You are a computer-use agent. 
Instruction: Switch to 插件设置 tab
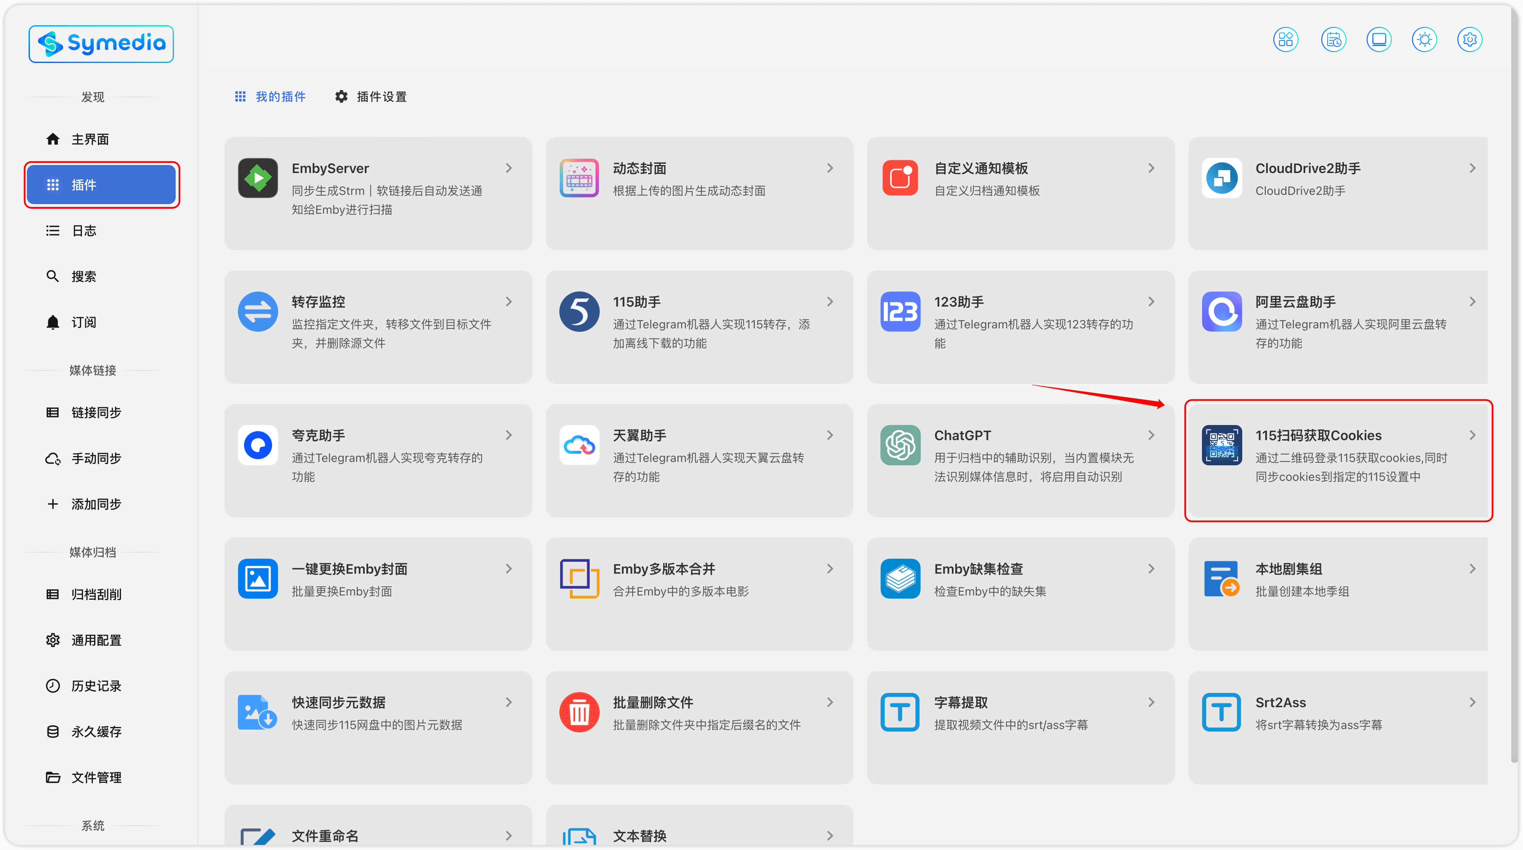pos(371,96)
